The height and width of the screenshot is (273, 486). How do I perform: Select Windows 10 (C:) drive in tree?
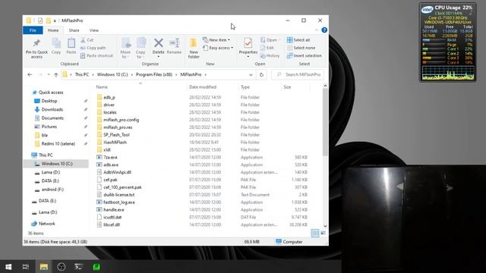coord(57,164)
